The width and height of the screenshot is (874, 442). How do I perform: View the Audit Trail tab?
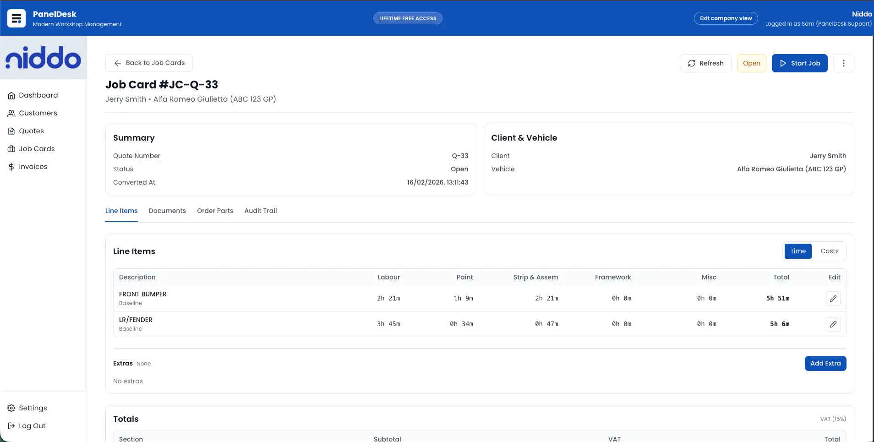(x=260, y=211)
